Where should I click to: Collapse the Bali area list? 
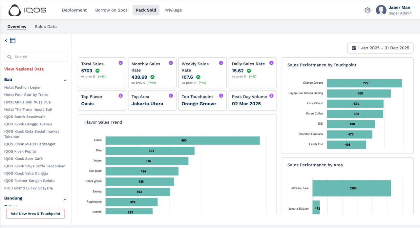pos(65,80)
